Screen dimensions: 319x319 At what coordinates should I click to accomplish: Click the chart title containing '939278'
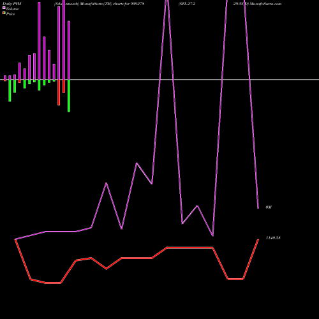(x=99, y=4)
